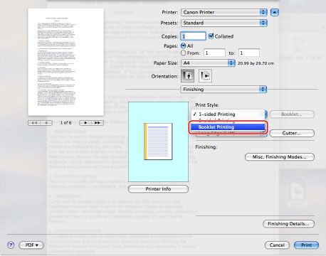
Task: Expand the Paper Size A4 dropdown
Action: pos(208,63)
